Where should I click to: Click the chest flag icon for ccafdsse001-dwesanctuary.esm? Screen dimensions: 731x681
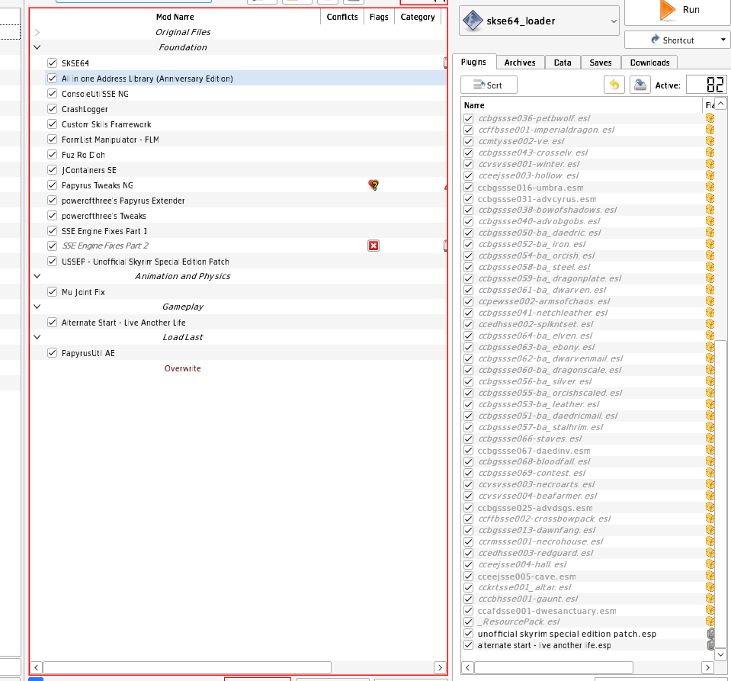(710, 611)
